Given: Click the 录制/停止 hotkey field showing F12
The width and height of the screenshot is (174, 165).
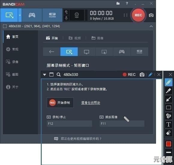Looking at the screenshot, I should pyautogui.click(x=69, y=123).
